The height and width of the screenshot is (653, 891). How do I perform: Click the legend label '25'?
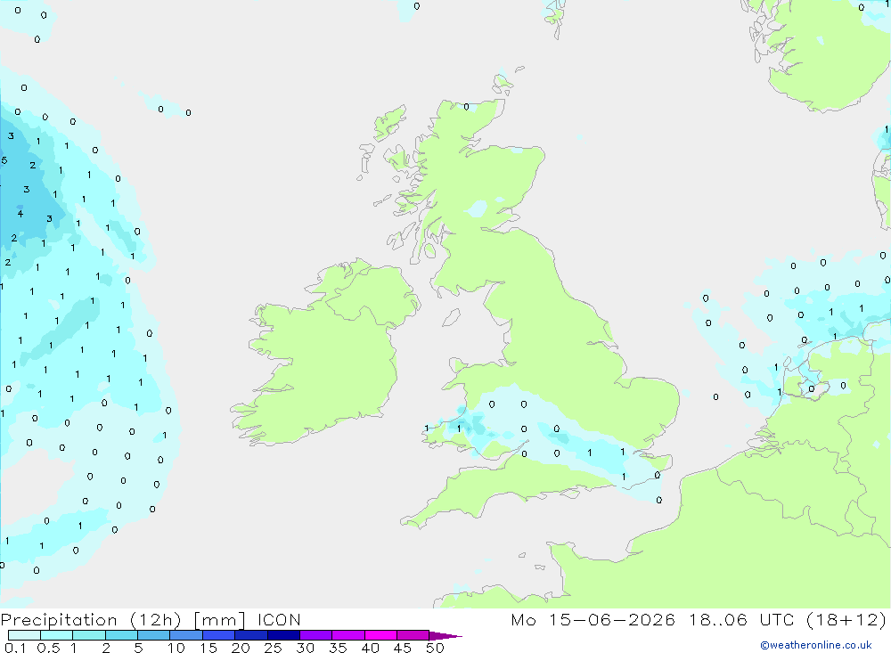pos(273,648)
